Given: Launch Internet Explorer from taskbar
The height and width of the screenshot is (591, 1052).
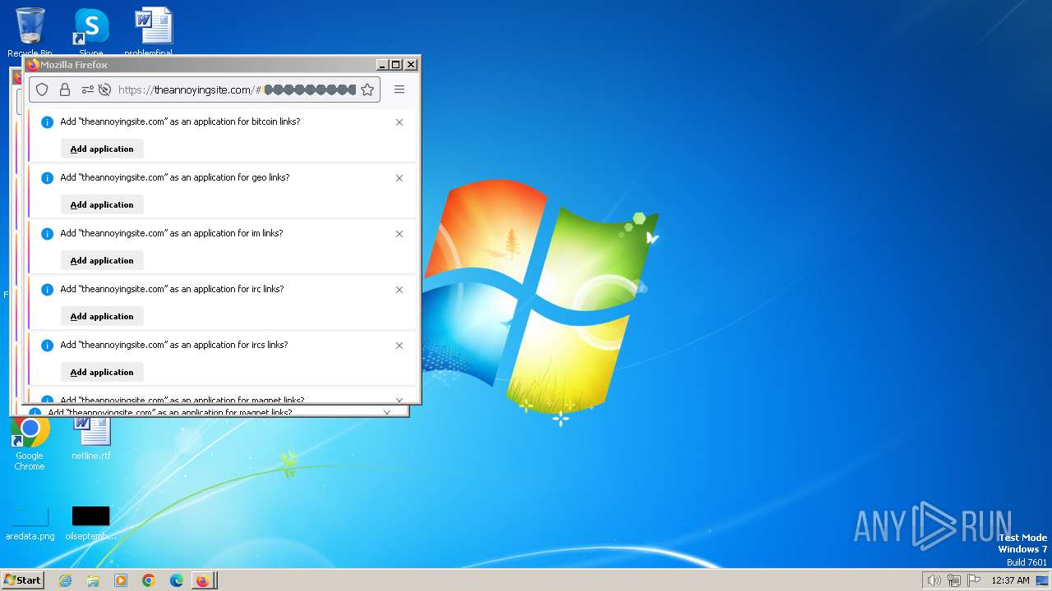Looking at the screenshot, I should (x=65, y=580).
